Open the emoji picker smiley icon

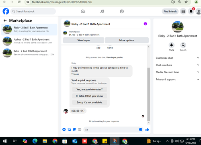pos(141,129)
